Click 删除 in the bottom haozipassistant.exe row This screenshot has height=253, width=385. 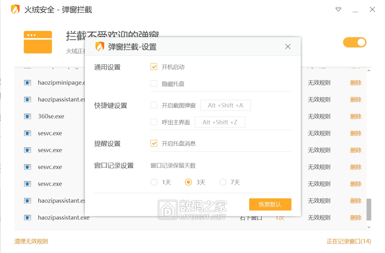point(356,217)
